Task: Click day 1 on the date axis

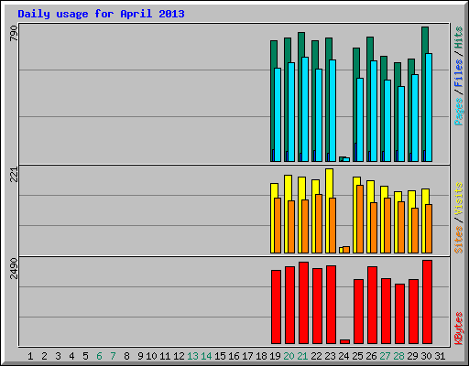Action: [30, 356]
